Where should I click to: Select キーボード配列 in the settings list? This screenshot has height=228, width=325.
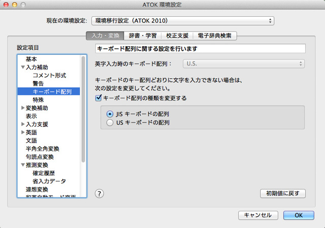(49, 91)
